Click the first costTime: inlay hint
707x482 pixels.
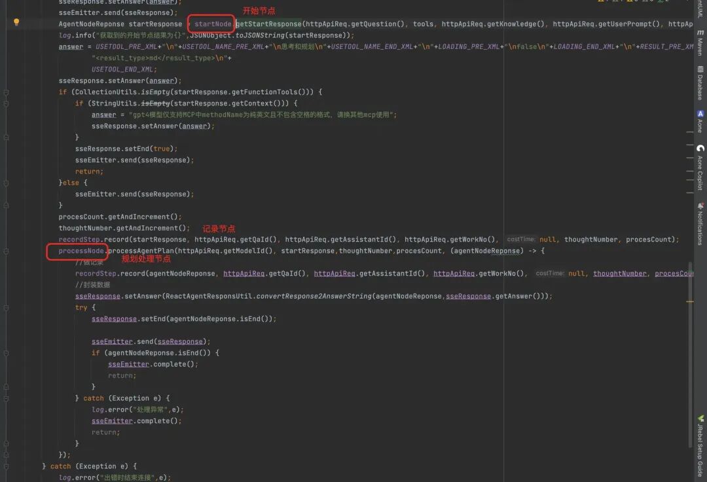(521, 240)
